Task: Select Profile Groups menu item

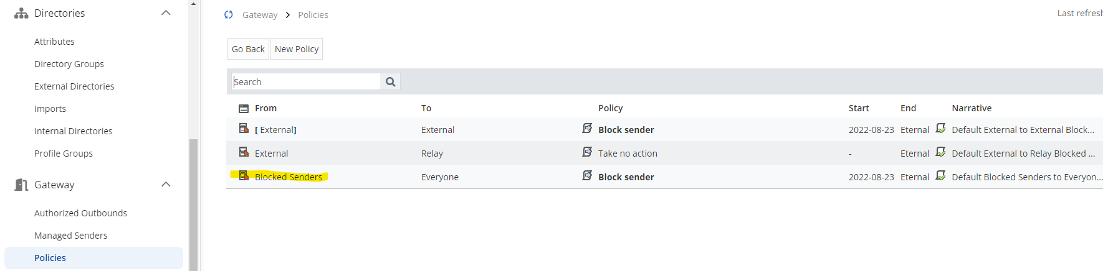Action: pos(64,154)
